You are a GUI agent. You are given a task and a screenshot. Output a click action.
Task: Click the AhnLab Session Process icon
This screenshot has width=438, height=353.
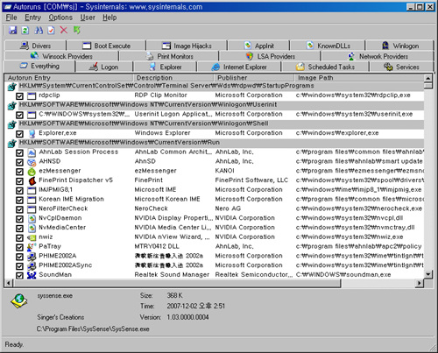[32, 152]
